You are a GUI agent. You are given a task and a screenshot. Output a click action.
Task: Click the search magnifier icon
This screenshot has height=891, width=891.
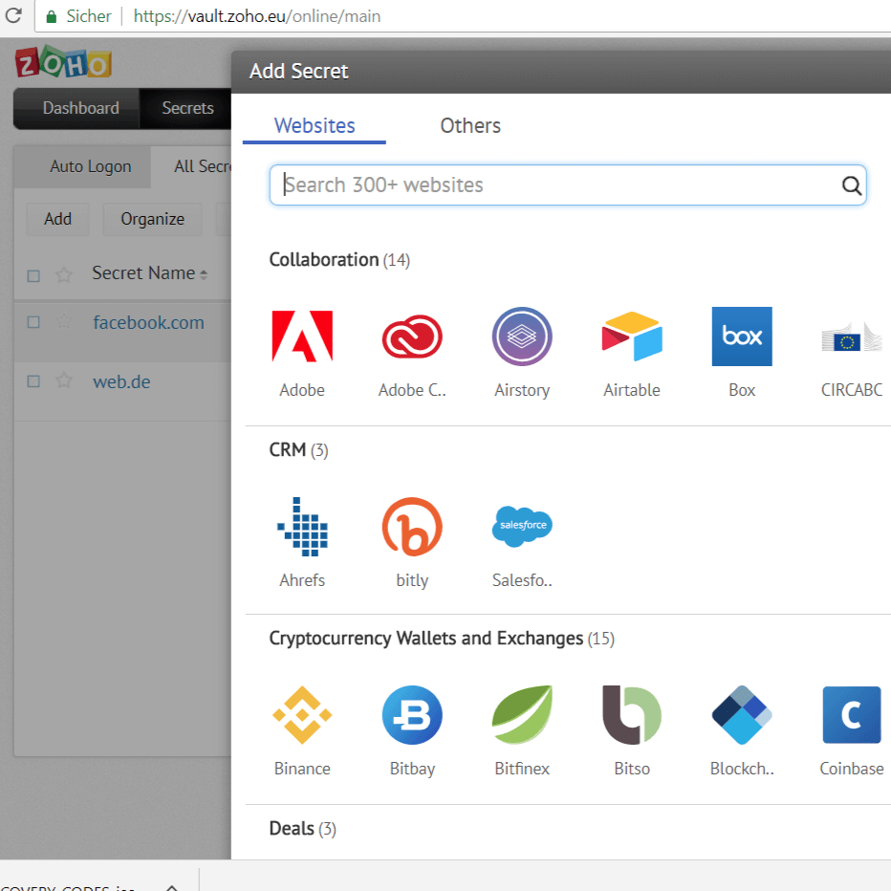click(x=851, y=185)
